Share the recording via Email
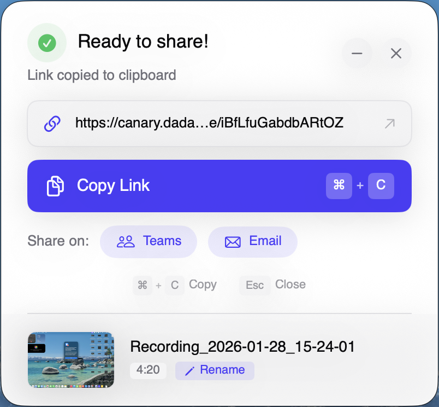This screenshot has width=439, height=407. 253,241
